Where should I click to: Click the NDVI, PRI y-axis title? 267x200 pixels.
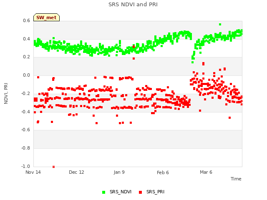pyautogui.click(x=6, y=93)
